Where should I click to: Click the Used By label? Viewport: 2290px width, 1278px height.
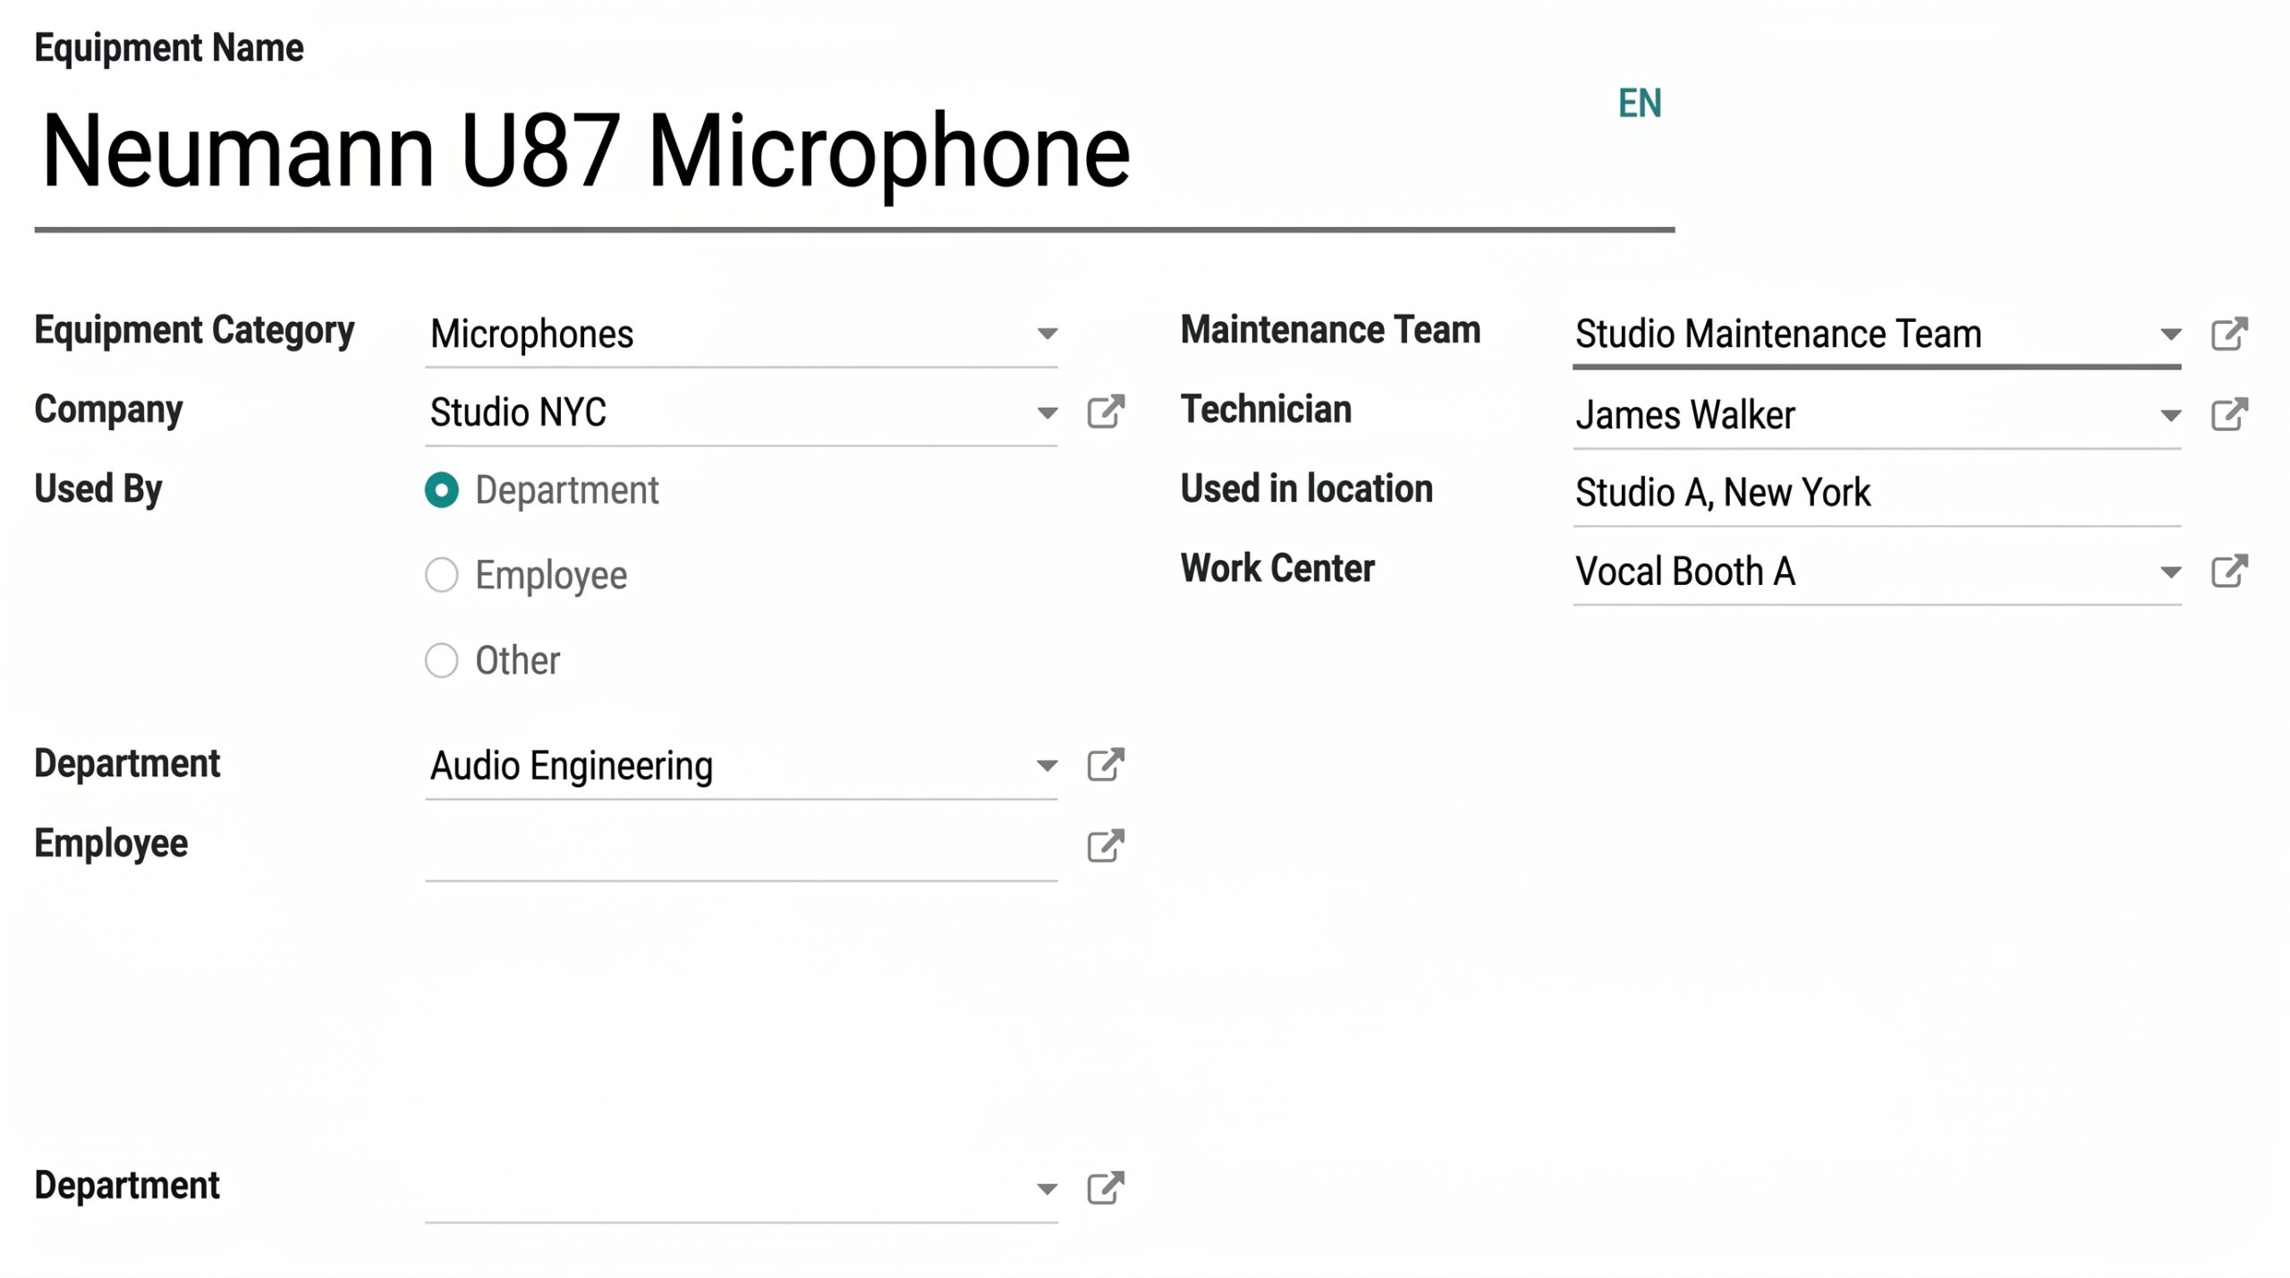coord(98,489)
